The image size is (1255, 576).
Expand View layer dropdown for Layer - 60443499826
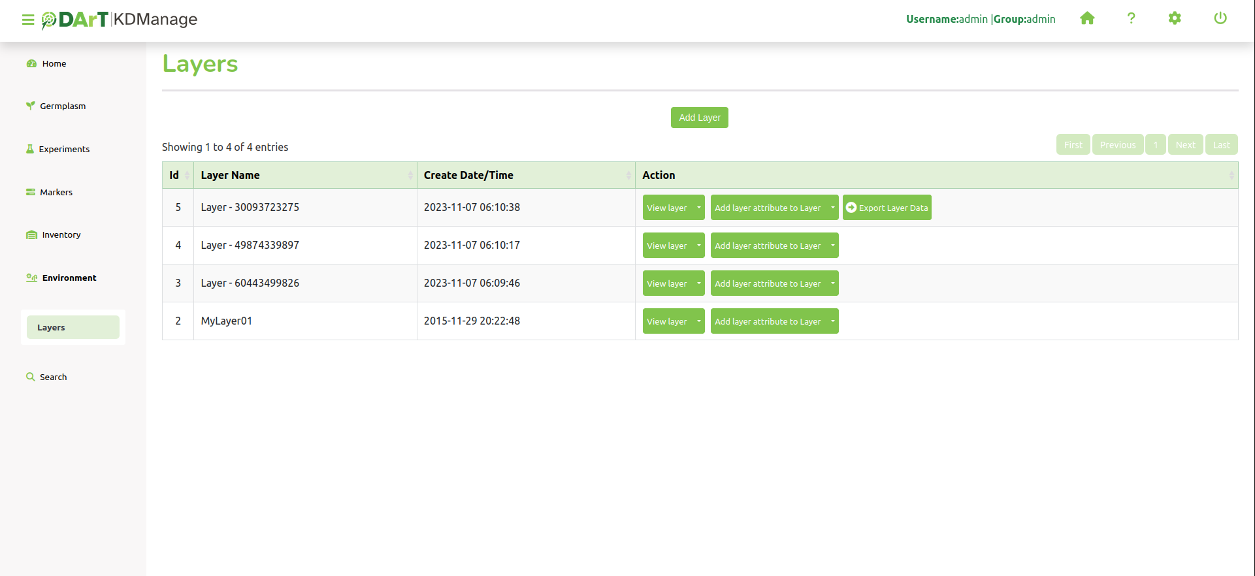pyautogui.click(x=698, y=283)
